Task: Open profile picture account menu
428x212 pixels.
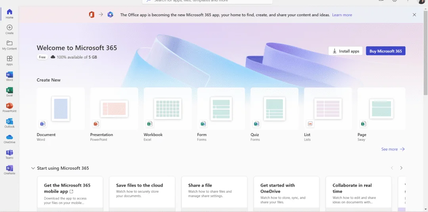Action: point(422,1)
